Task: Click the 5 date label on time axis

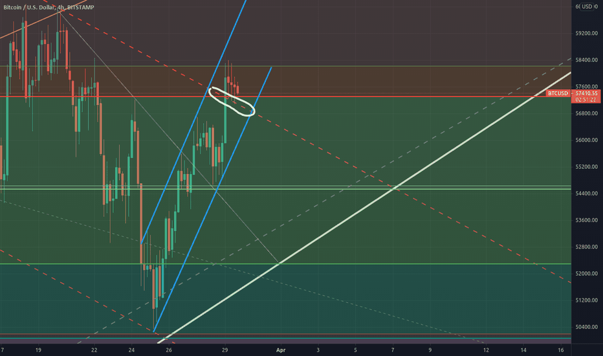Action: (355, 350)
